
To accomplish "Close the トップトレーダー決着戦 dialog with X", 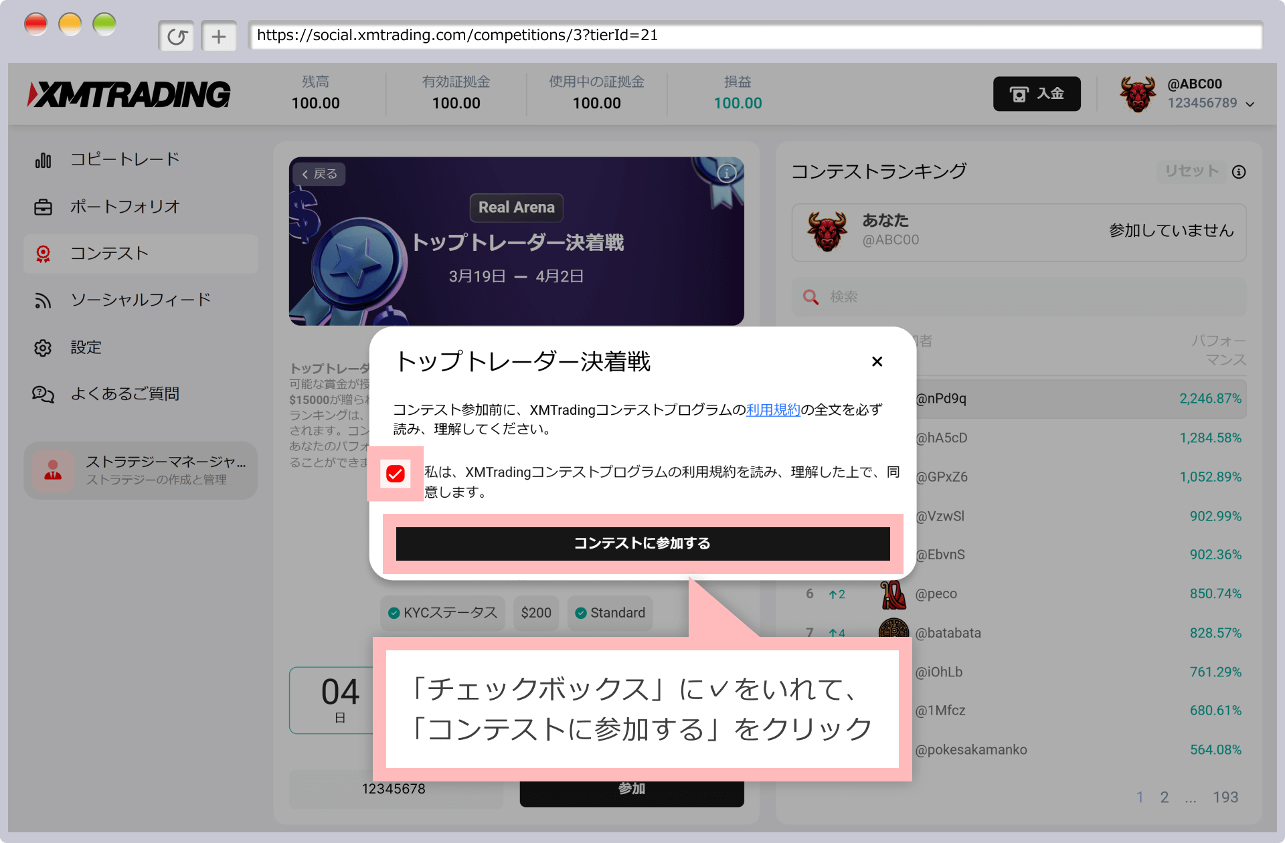I will [877, 361].
